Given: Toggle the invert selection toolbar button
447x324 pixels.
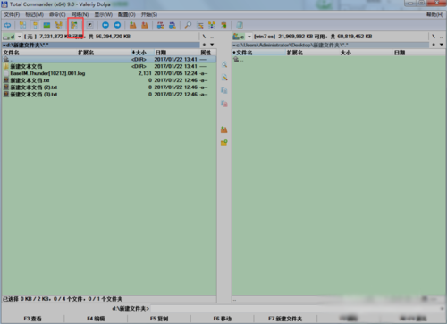Looking at the screenshot, I should coord(89,25).
